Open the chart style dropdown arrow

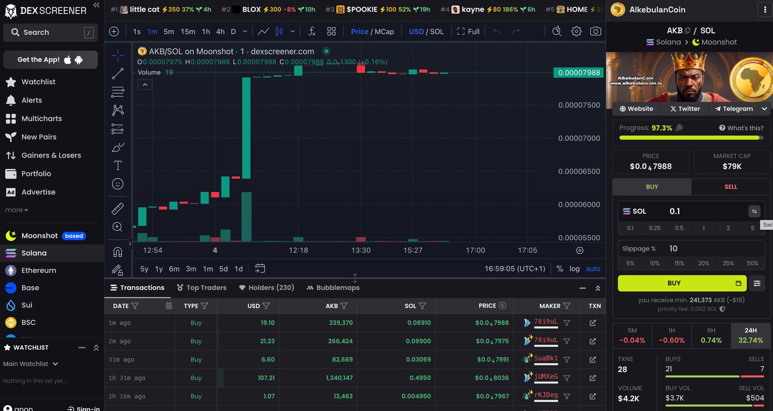click(x=292, y=31)
